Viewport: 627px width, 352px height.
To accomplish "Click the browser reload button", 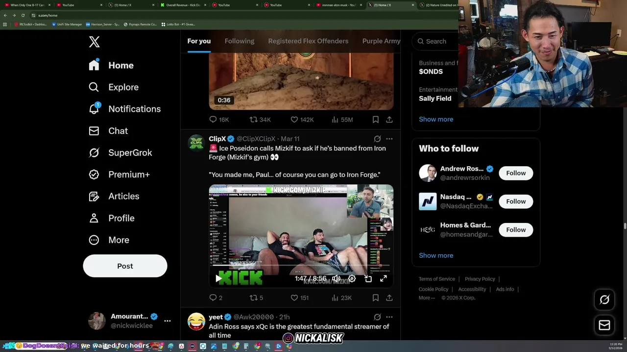I will coord(23,15).
